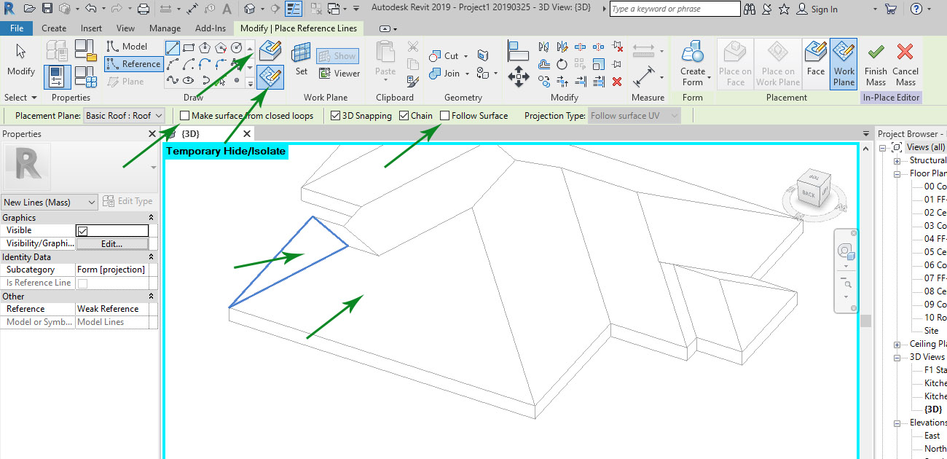Screen dimensions: 947x459
Task: Switch to the Create ribbon tab
Action: coord(54,28)
